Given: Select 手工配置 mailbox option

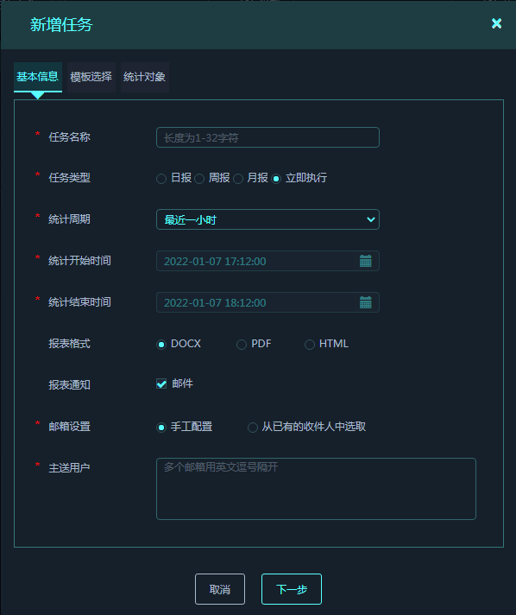Looking at the screenshot, I should (x=161, y=427).
